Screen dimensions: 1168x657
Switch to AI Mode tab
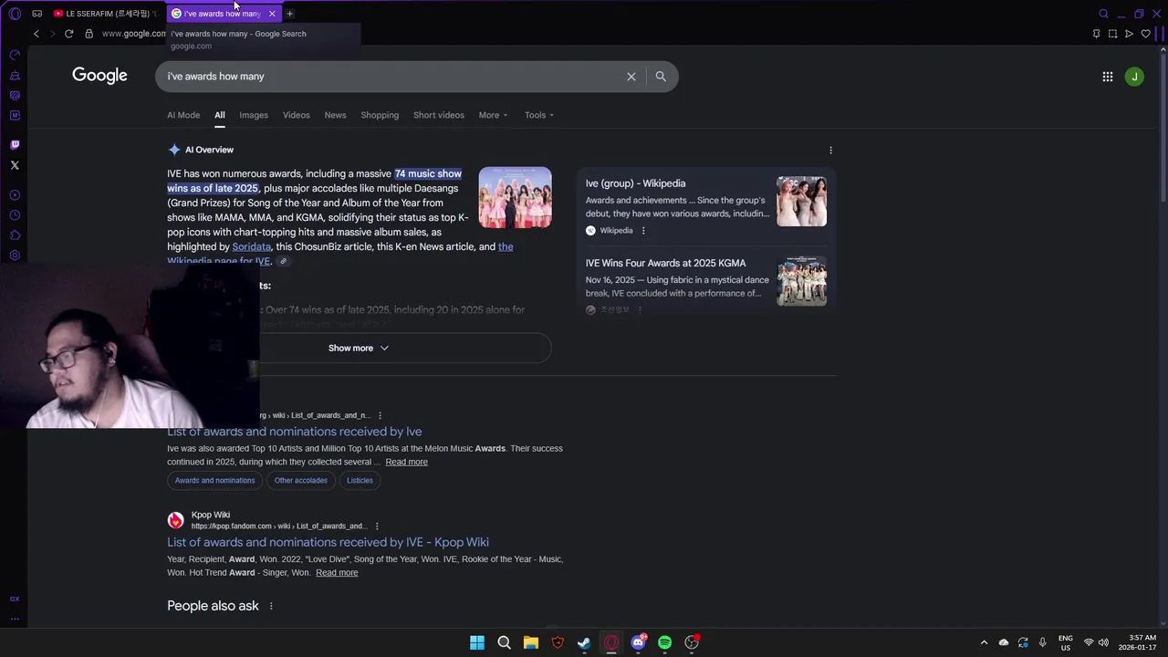[x=183, y=115]
